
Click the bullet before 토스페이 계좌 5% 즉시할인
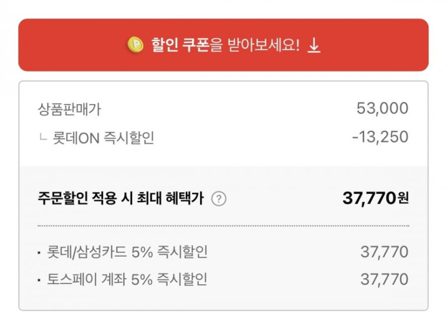(40, 279)
